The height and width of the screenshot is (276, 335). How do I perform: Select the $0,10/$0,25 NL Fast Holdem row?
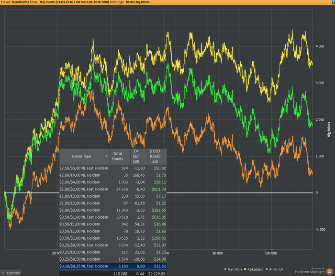84,266
